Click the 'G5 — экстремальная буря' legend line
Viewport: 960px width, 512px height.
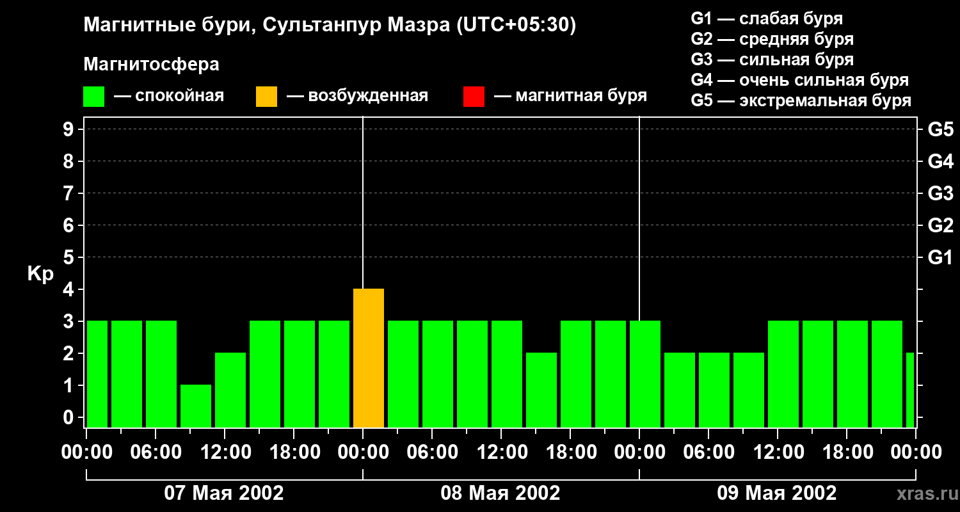[x=801, y=101]
